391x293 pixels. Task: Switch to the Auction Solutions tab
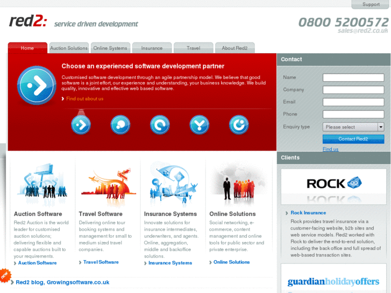pyautogui.click(x=69, y=48)
